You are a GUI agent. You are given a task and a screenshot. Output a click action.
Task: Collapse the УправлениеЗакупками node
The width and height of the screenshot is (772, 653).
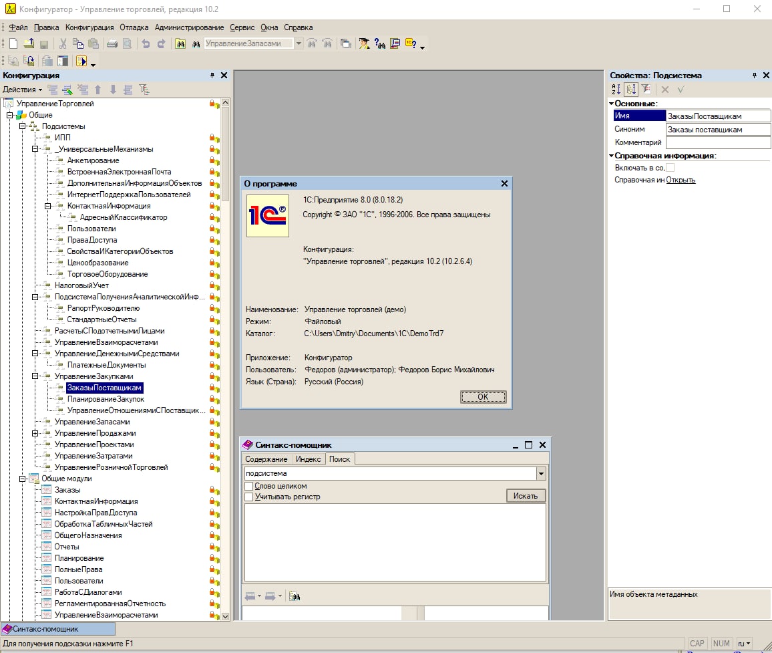click(x=35, y=376)
